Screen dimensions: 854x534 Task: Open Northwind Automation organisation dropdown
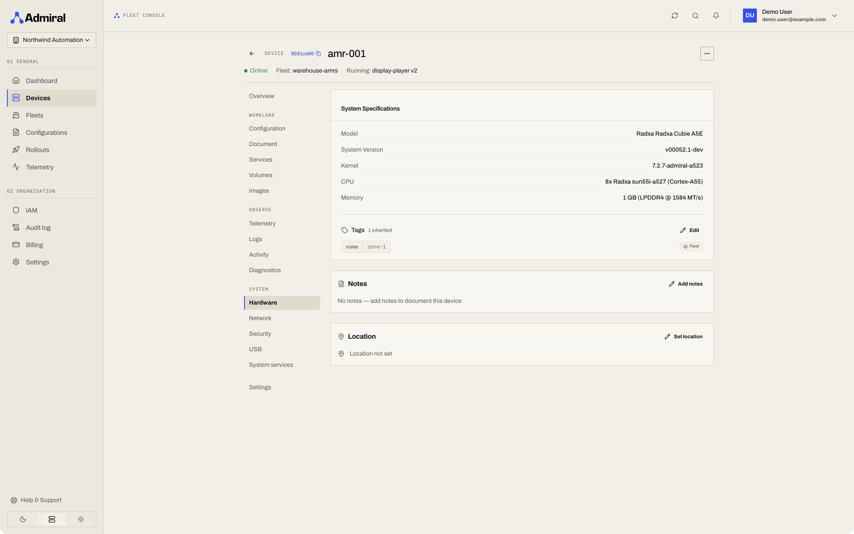pyautogui.click(x=51, y=40)
